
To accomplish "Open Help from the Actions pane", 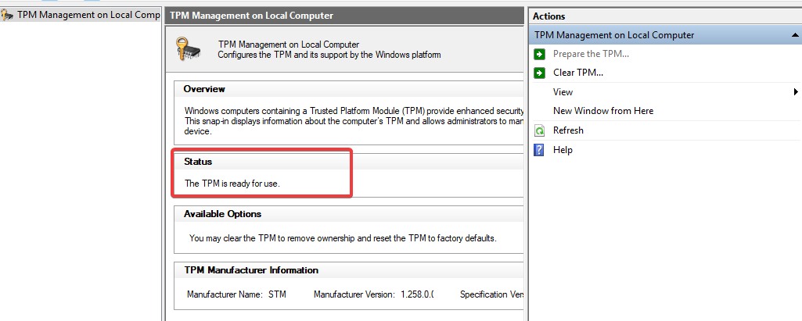I will click(x=563, y=150).
